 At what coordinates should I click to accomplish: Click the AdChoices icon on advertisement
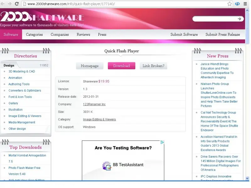(x=162, y=142)
